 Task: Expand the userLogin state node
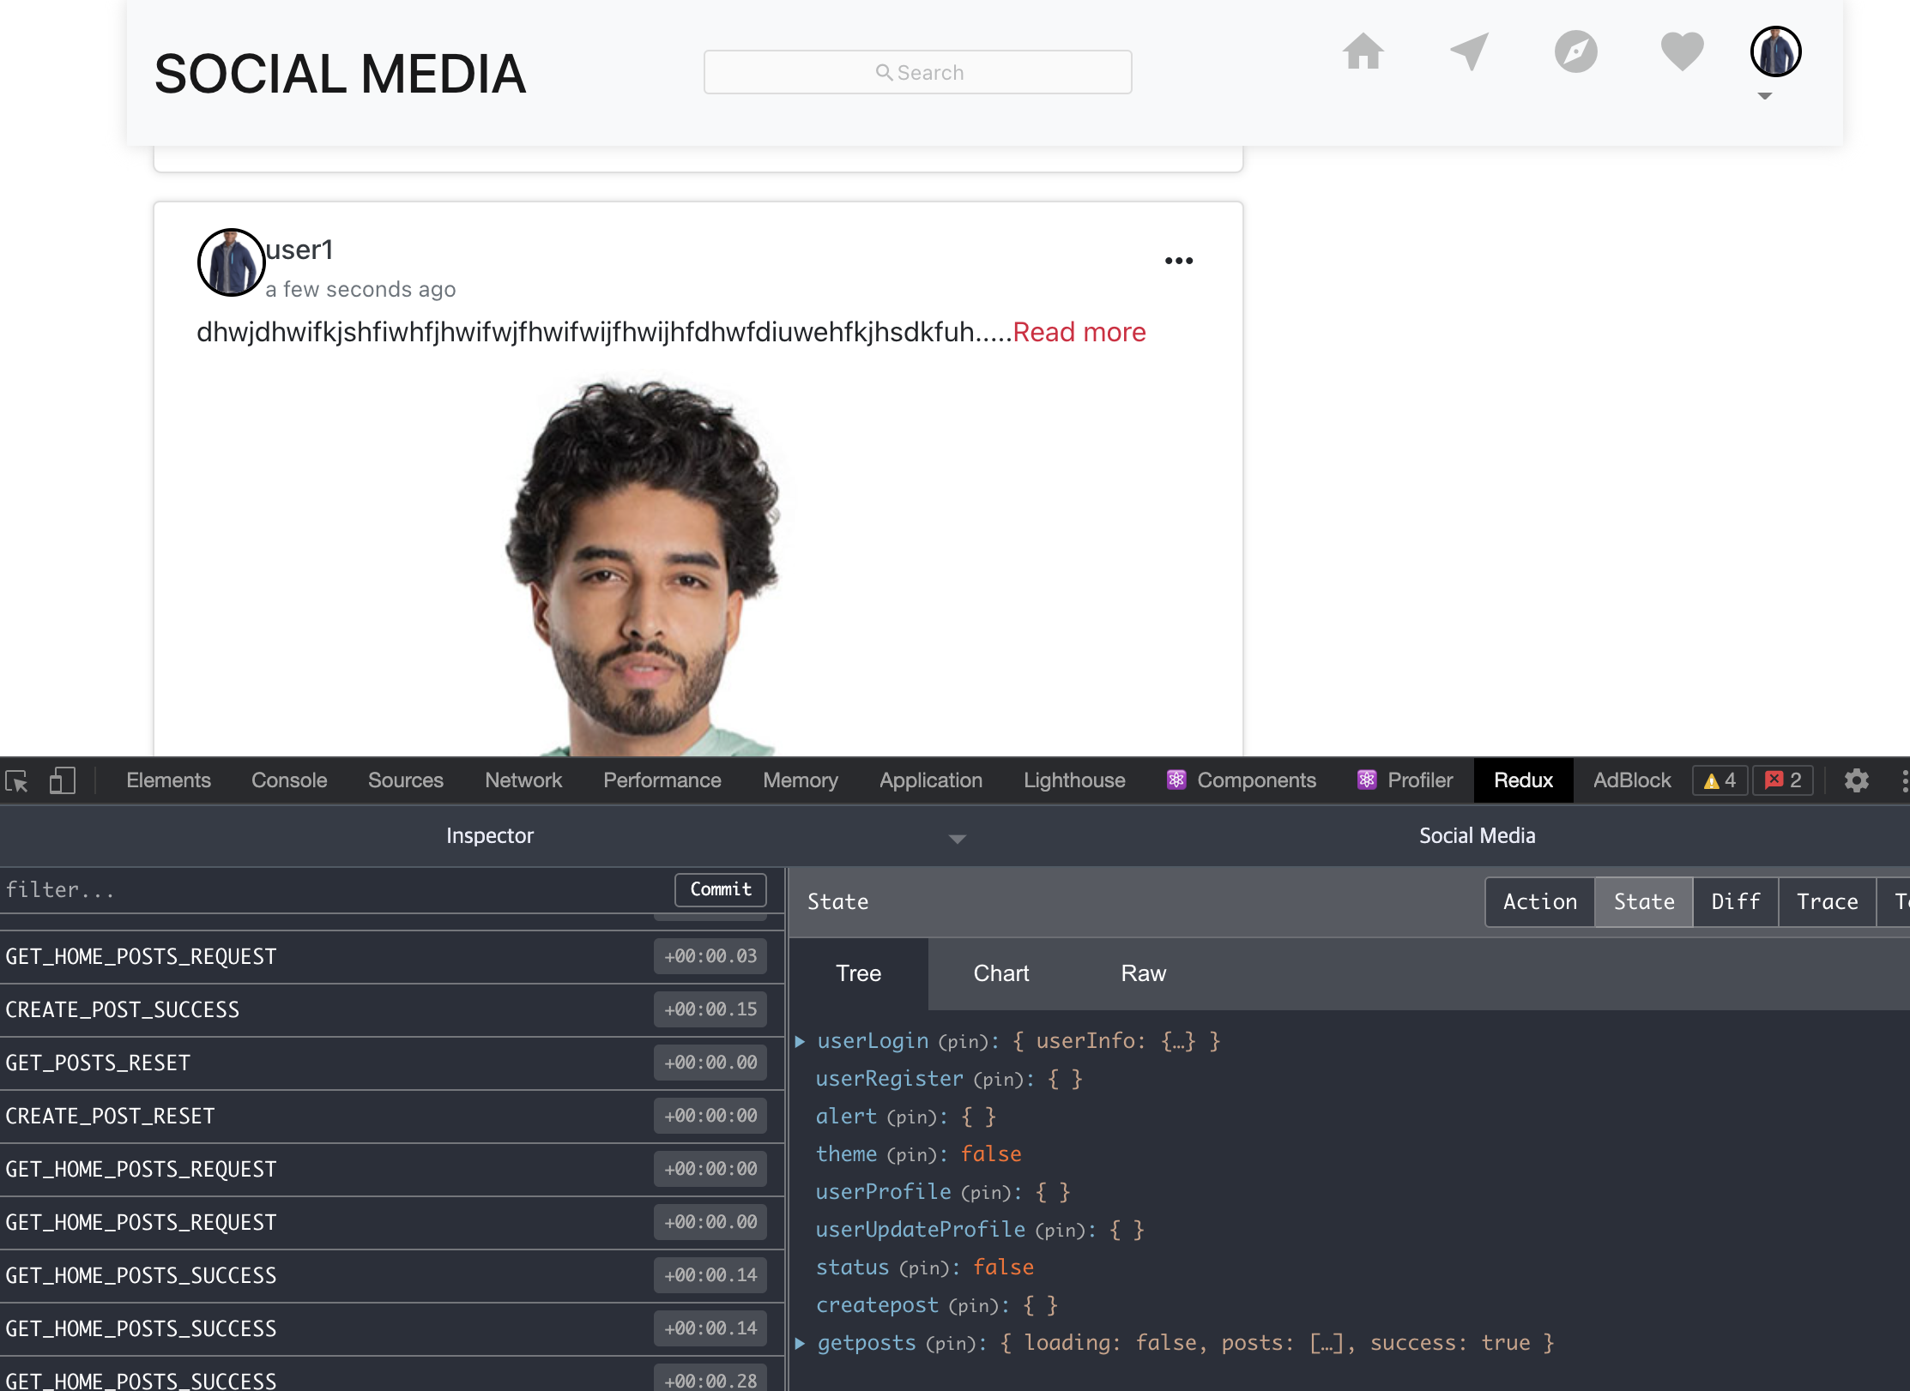[800, 1041]
